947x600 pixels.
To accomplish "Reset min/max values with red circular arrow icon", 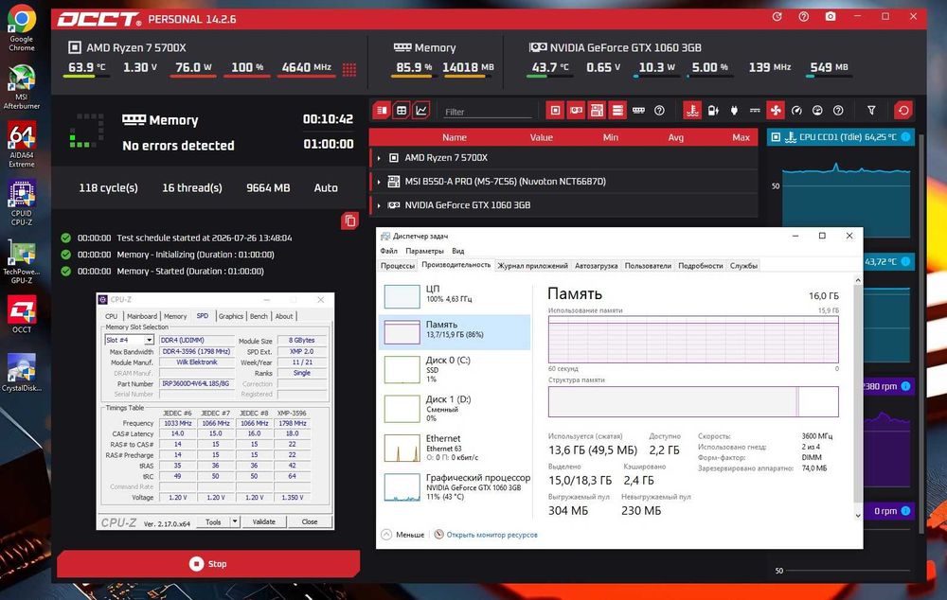I will click(x=902, y=111).
